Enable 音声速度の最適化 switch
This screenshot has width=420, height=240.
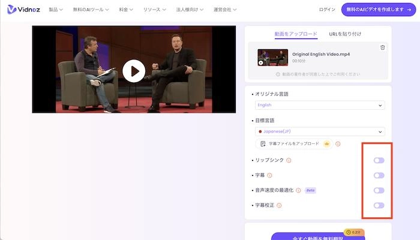click(x=379, y=190)
